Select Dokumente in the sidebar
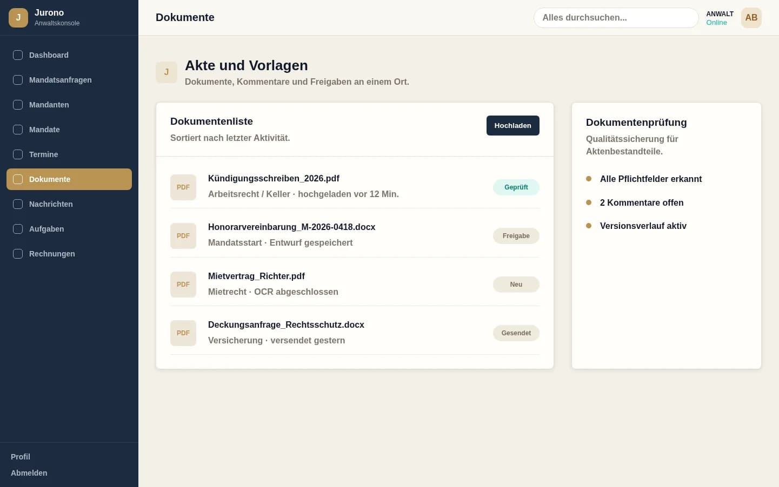 click(69, 179)
